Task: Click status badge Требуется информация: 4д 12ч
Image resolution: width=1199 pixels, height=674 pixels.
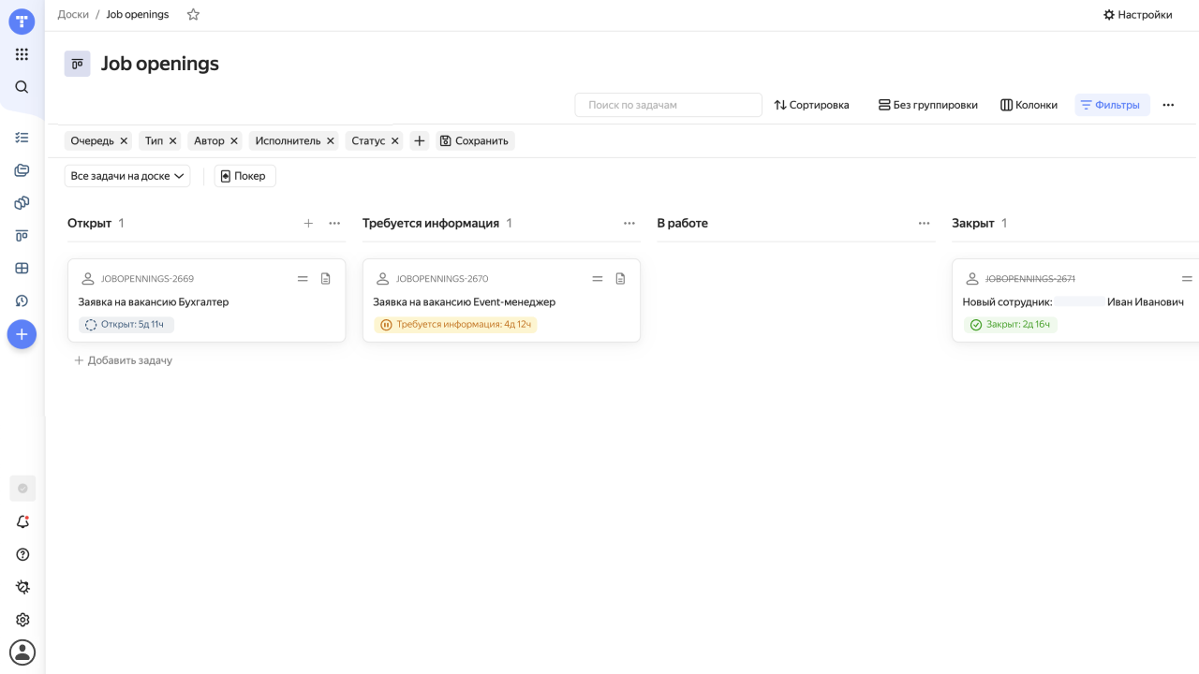Action: 456,325
